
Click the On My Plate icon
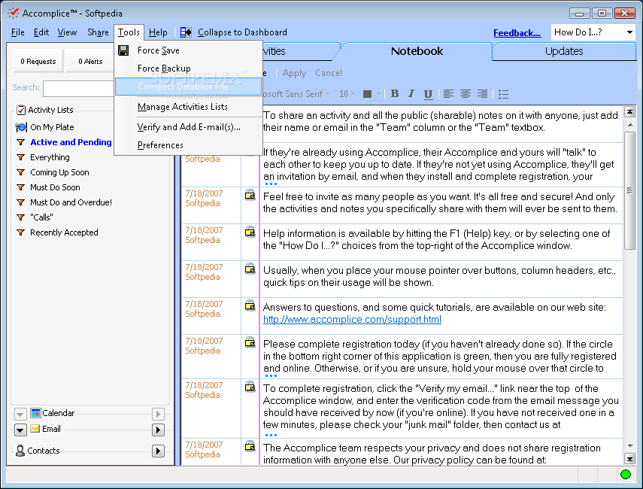(x=21, y=127)
